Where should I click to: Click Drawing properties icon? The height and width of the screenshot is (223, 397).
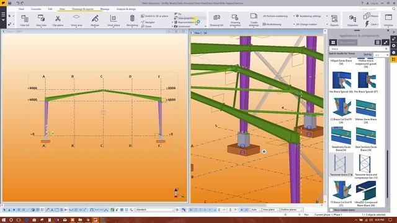pyautogui.click(x=235, y=18)
